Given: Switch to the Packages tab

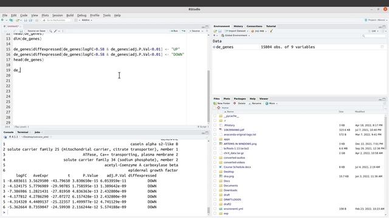Looking at the screenshot, I should [x=239, y=99].
